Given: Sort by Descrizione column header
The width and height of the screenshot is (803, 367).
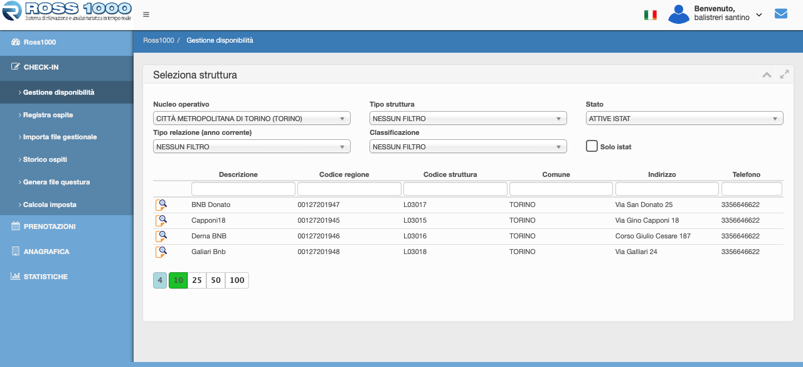Looking at the screenshot, I should point(238,174).
